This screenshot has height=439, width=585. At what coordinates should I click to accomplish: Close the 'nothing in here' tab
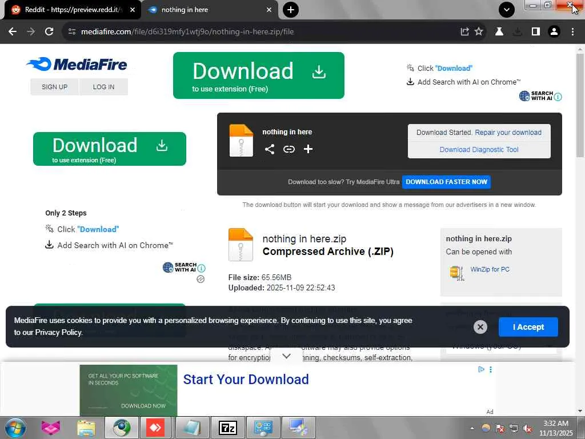point(269,10)
